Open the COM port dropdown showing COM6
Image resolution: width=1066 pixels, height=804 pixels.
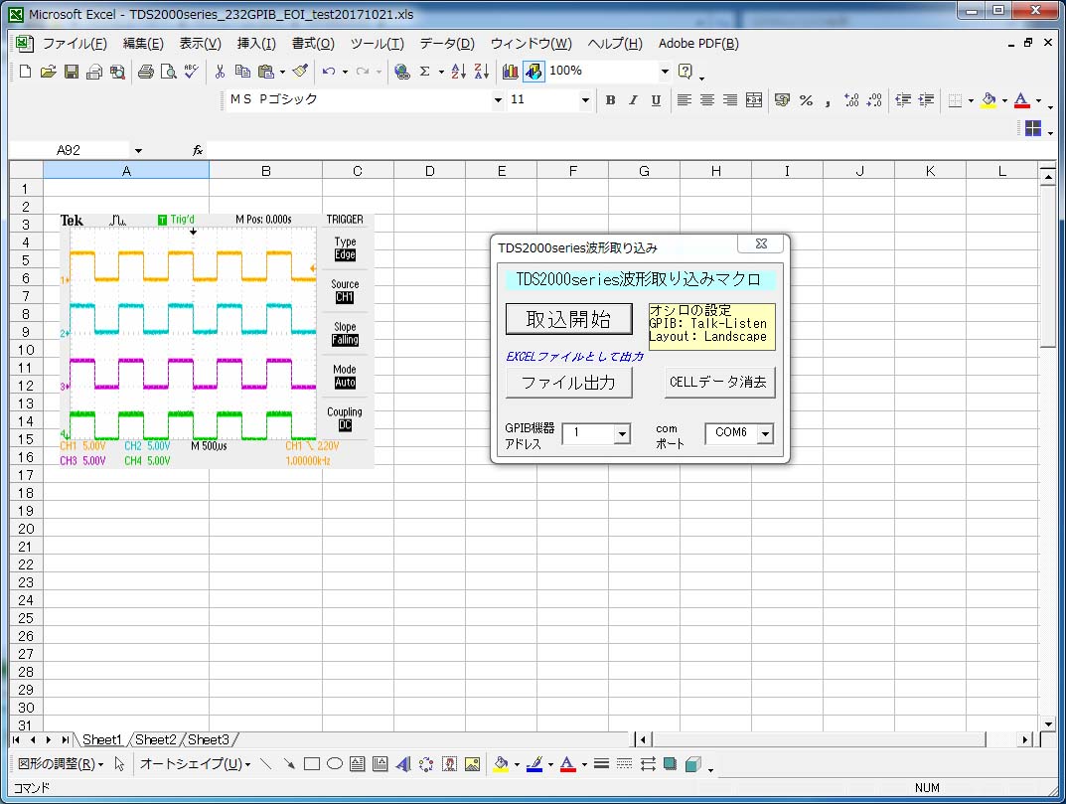point(766,433)
